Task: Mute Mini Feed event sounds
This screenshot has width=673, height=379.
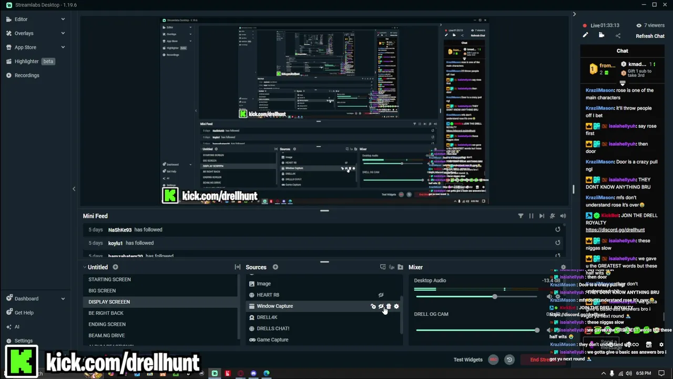Action: (x=563, y=216)
